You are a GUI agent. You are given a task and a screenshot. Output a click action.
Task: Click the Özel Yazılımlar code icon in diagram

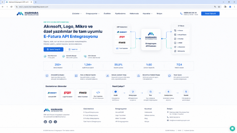(117, 48)
